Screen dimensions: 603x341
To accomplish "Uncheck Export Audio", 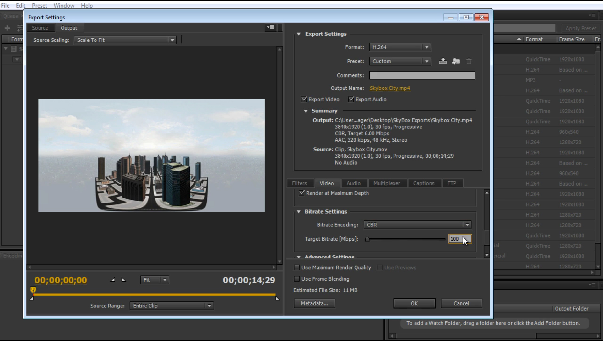I will pos(351,99).
